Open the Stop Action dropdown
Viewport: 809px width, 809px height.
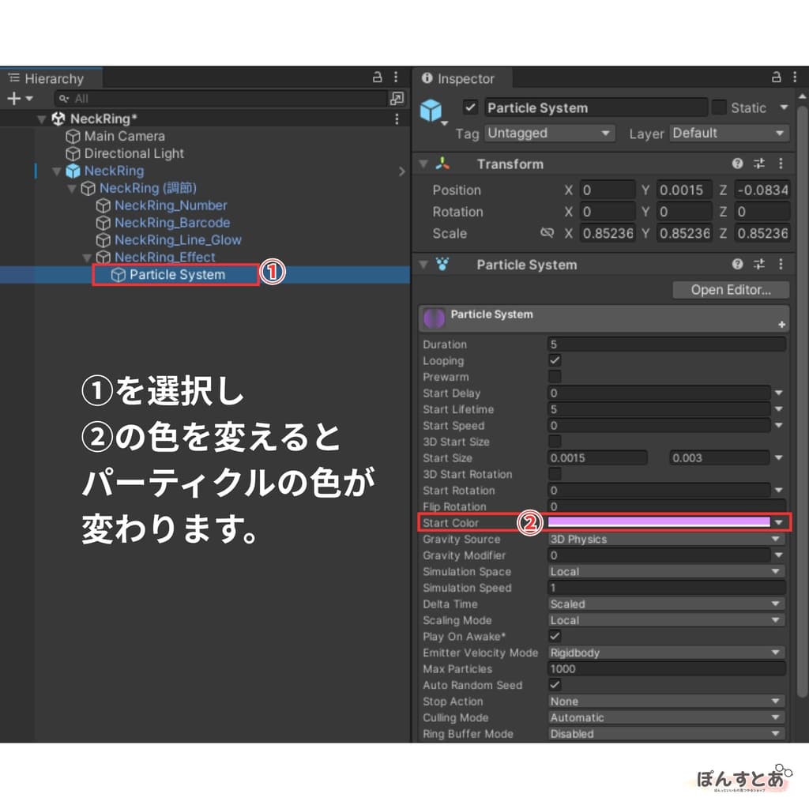(666, 702)
